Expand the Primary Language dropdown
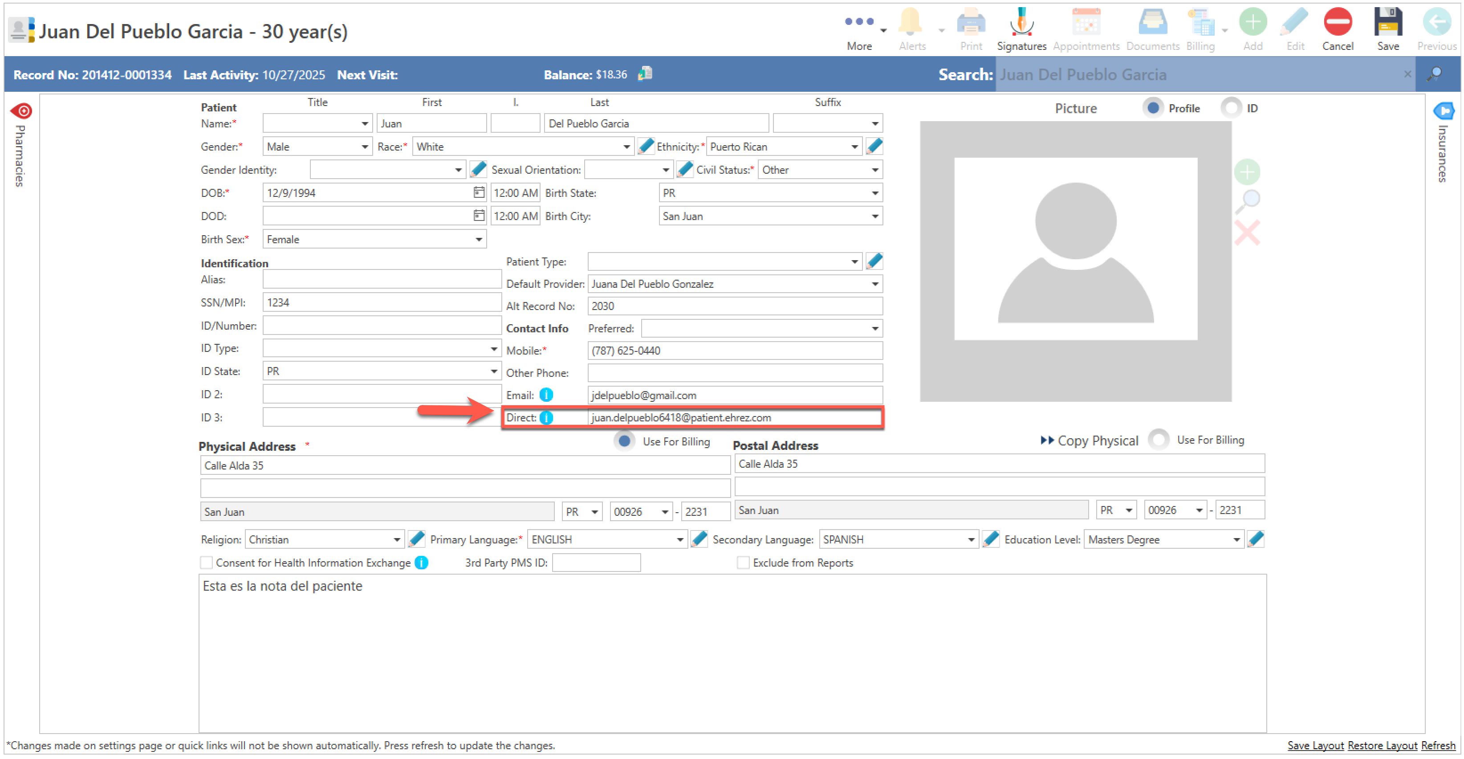Viewport: 1464px width, 759px height. point(679,540)
